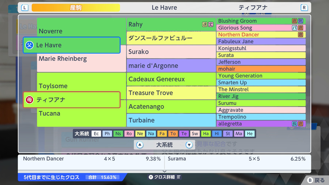The width and height of the screenshot is (329, 185).
Task: Click the blue 父 sire icon
Action: [x=29, y=45]
